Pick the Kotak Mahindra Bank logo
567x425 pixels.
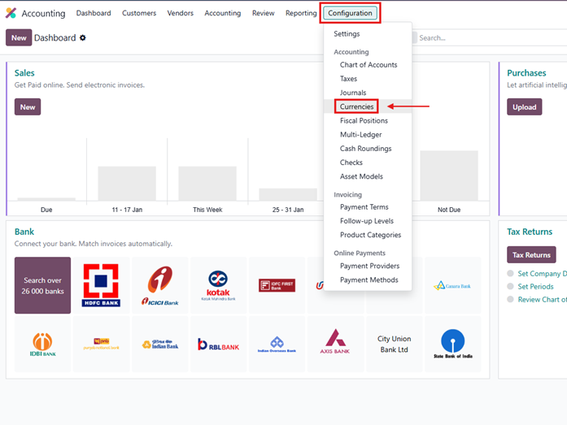218,285
